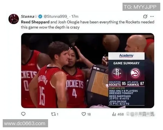Open the reply comment bubble icon

[23, 114]
